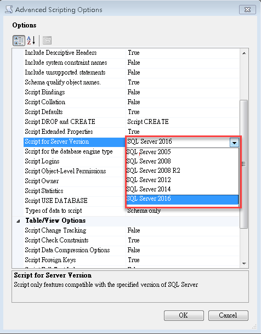Choose SQL Server 2008 from the list
This screenshot has width=261, height=334.
[183, 161]
